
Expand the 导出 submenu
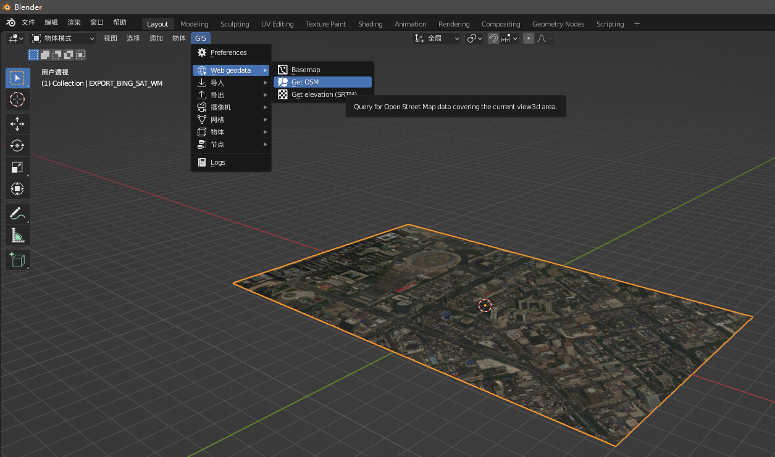232,95
